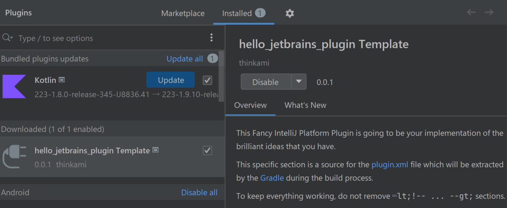Switch to the Marketplace tab

(183, 13)
